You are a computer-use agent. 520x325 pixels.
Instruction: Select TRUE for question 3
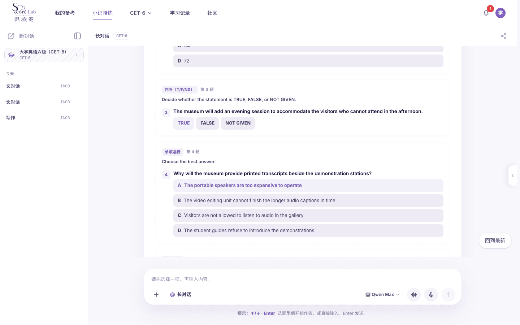(183, 123)
